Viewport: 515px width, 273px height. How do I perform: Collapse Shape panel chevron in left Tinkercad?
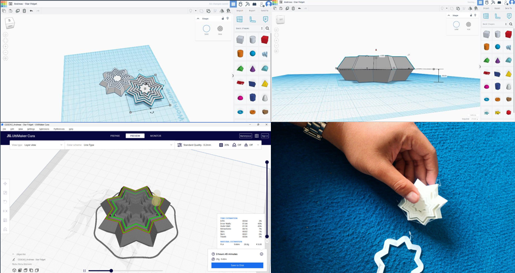198,19
